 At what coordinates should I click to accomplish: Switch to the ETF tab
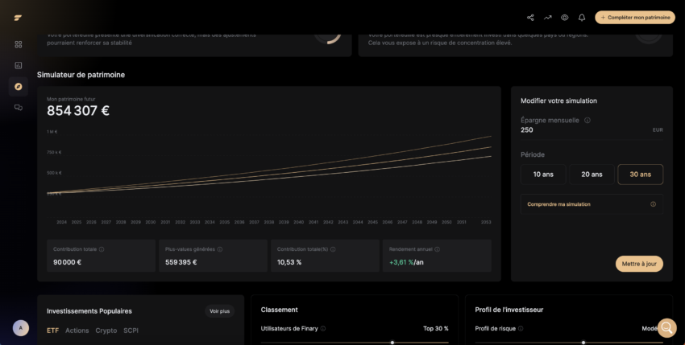[x=53, y=331]
